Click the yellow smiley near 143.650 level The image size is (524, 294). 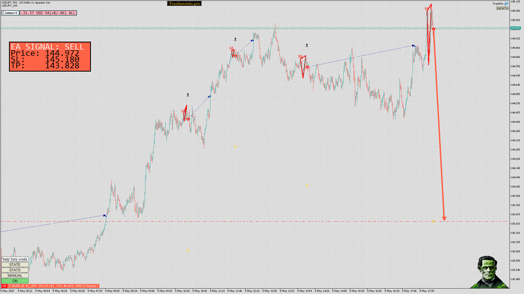pos(188,250)
